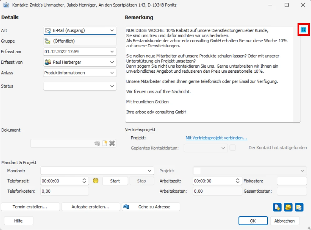Focus the Fixkosten field
Screen dimensions: 311x230
point(292,181)
